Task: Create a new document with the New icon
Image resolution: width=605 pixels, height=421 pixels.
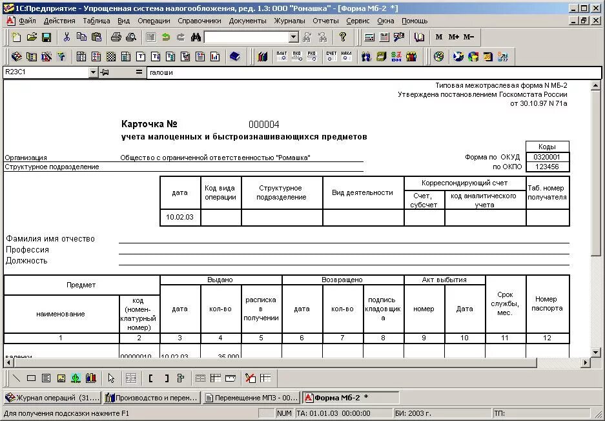Action: 16,37
